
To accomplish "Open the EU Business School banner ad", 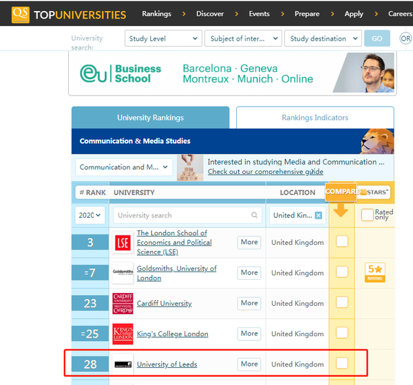I will pos(233,74).
